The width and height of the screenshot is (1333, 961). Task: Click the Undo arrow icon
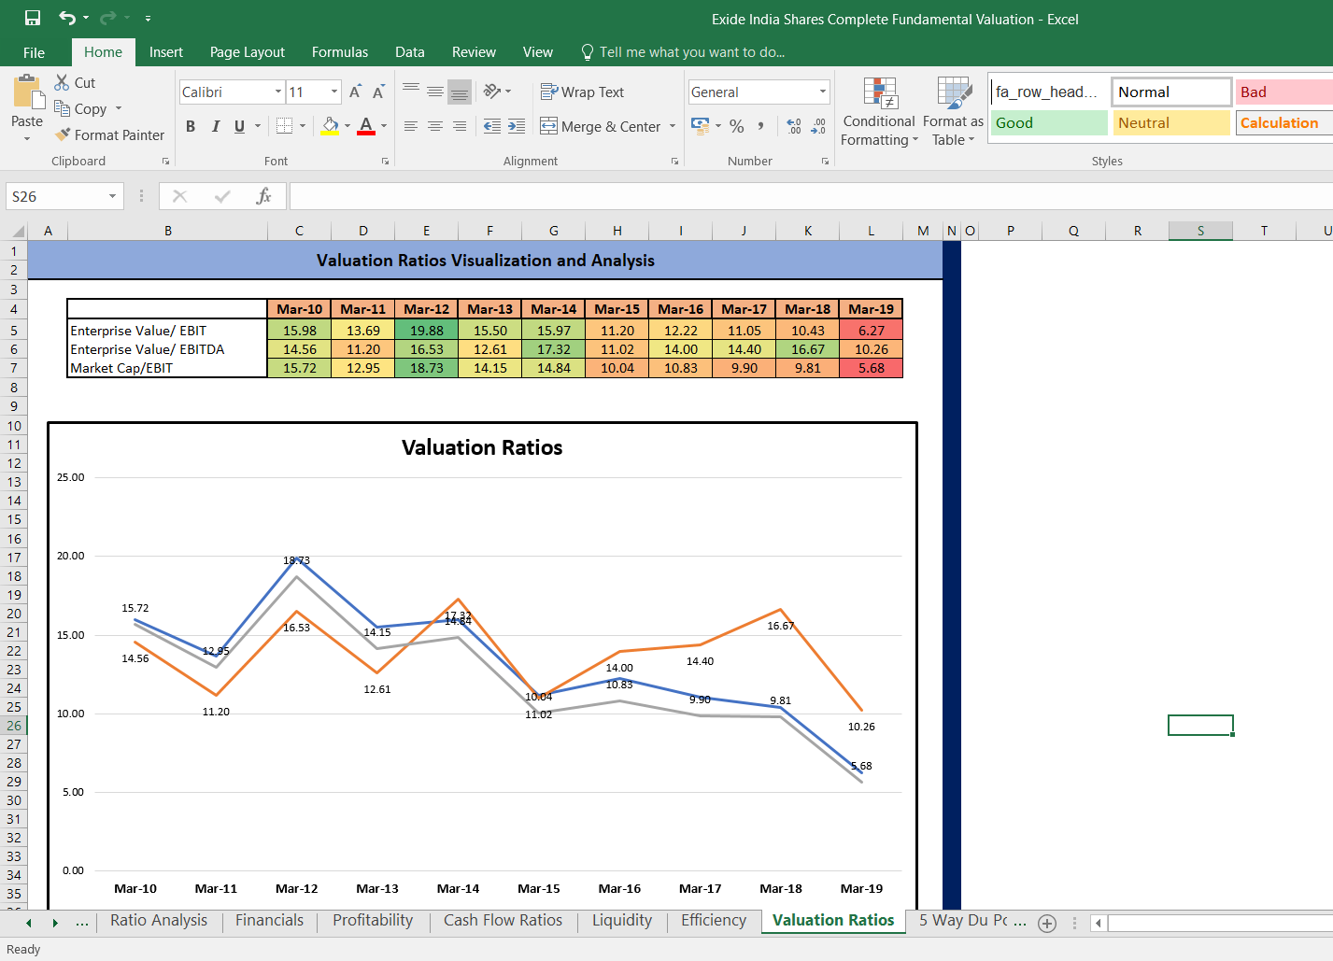point(67,18)
